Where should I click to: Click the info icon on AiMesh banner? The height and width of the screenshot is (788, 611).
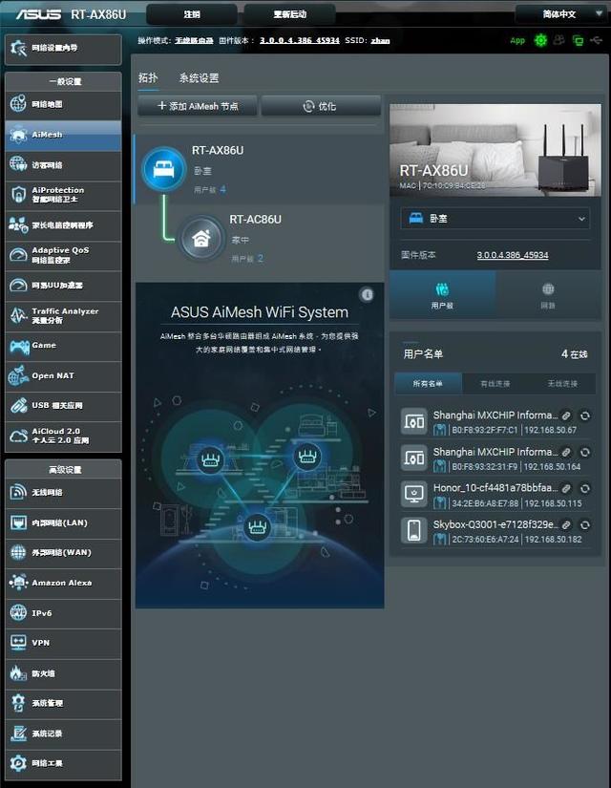coord(368,294)
